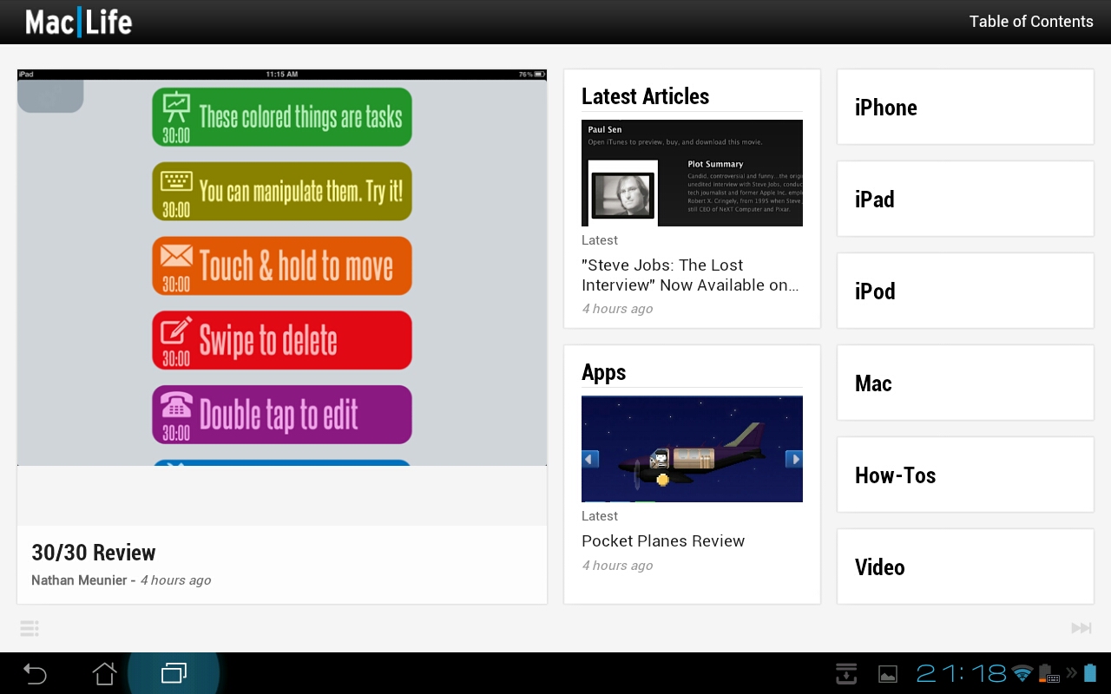The image size is (1111, 694).
Task: Open the 30/30 Review article title
Action: 94,553
